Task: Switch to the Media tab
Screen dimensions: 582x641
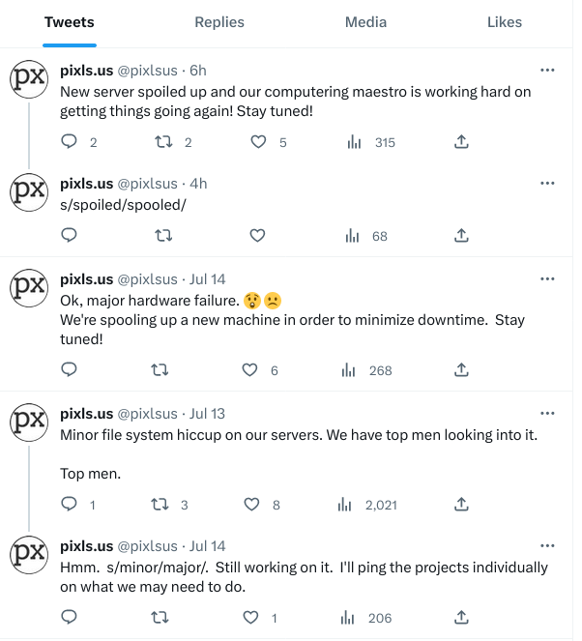Action: [365, 22]
